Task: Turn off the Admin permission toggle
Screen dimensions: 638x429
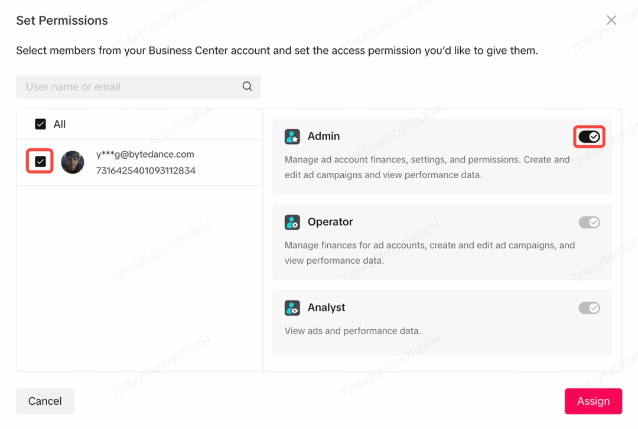Action: pyautogui.click(x=589, y=137)
